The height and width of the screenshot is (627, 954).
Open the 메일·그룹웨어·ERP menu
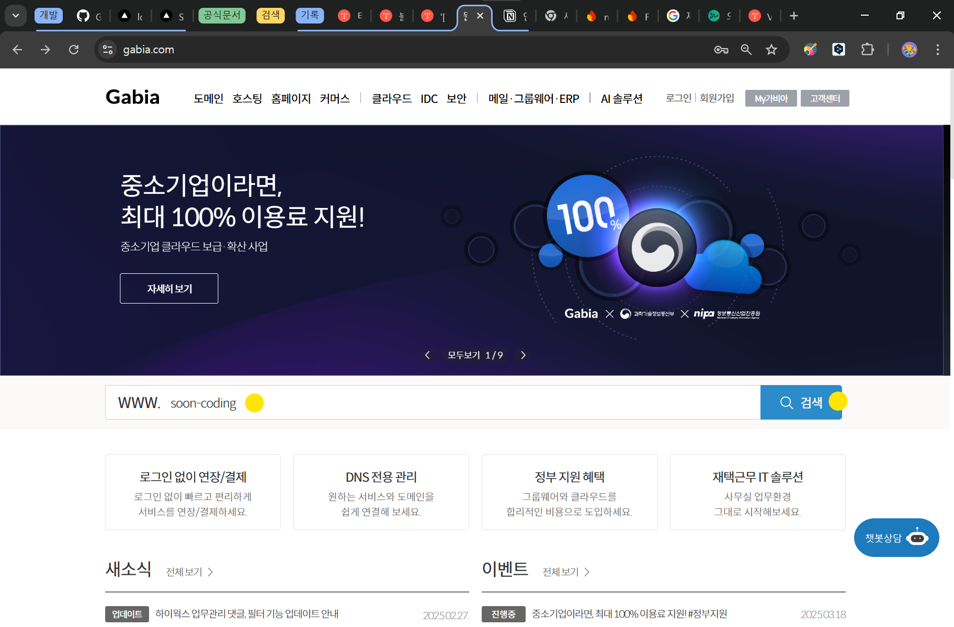(533, 98)
